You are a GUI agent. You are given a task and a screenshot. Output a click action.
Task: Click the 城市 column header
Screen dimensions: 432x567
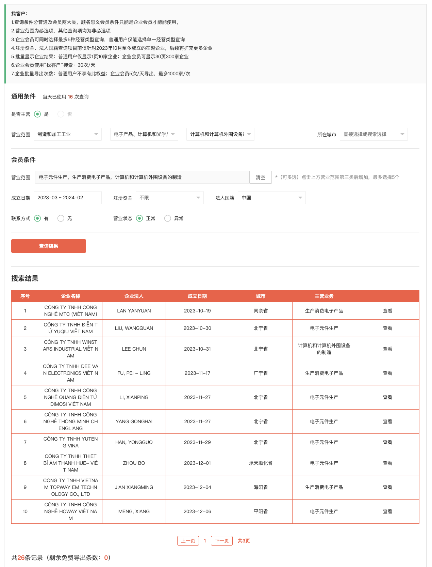(x=261, y=296)
